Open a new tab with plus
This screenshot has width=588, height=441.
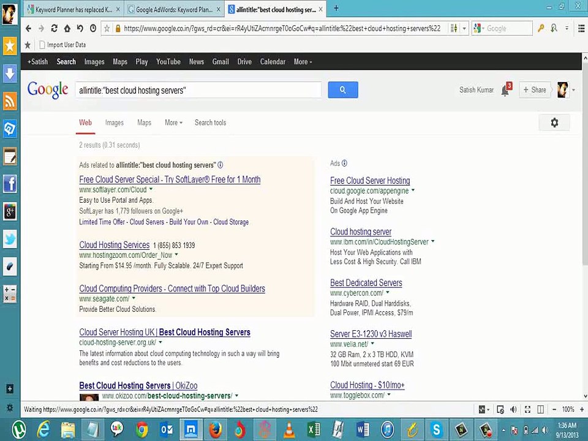[x=336, y=8]
